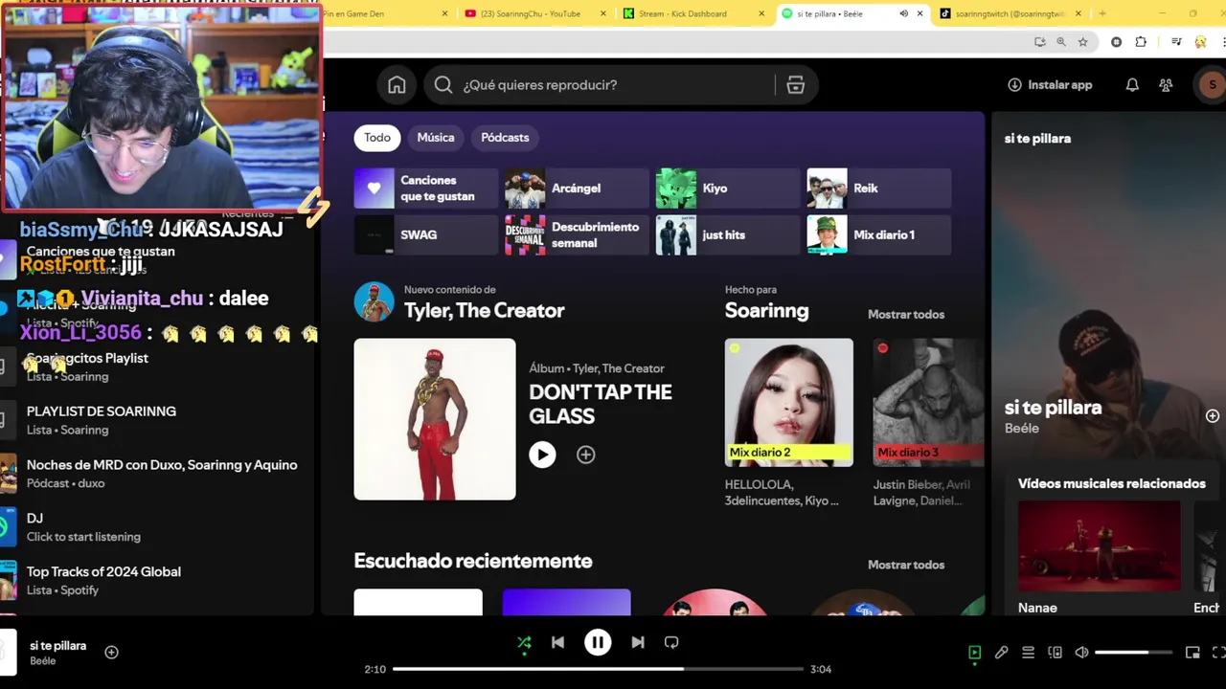Open Friend Activity icon
1226x689 pixels.
coord(1166,85)
